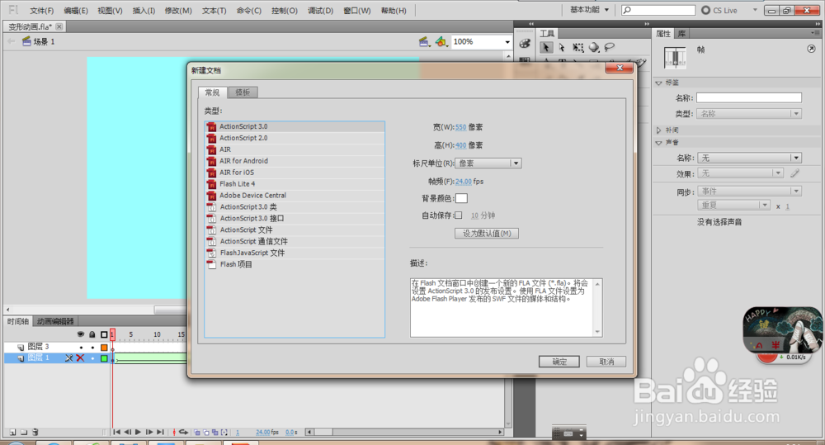Toggle green outline square of 图层 1

104,358
